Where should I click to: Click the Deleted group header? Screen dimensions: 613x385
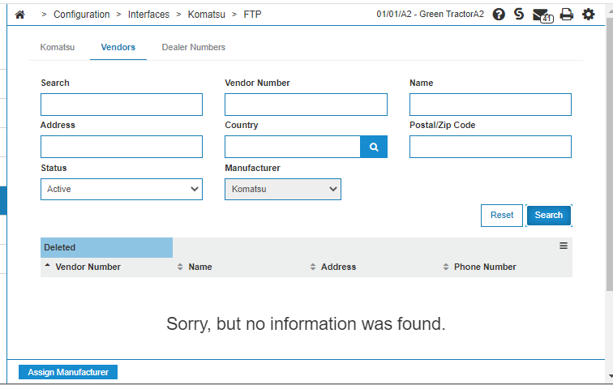106,247
